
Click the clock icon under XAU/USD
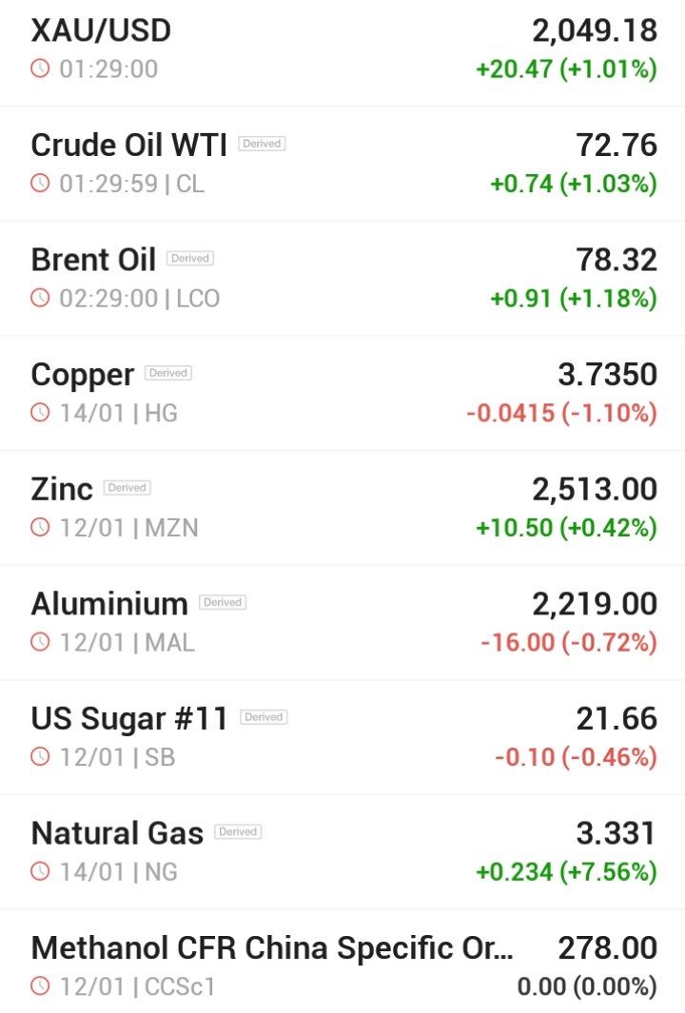(40, 68)
